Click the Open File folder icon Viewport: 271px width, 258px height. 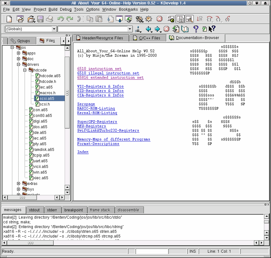tap(31, 19)
